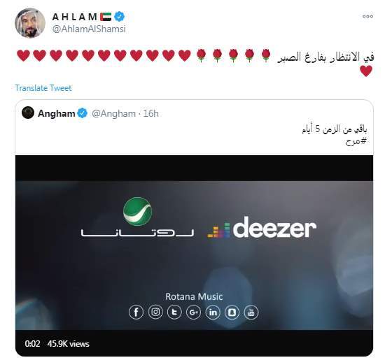Open the tweet options three-dot menu

coord(367,17)
